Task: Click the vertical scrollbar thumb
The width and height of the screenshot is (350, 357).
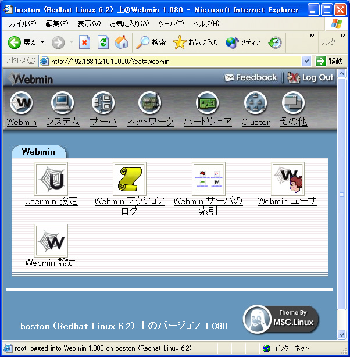Action: point(342,194)
